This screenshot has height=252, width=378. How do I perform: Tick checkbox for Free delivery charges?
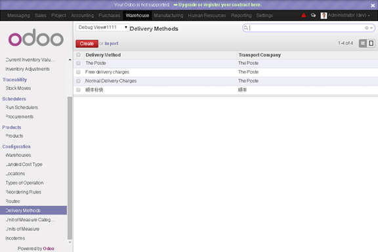78,72
